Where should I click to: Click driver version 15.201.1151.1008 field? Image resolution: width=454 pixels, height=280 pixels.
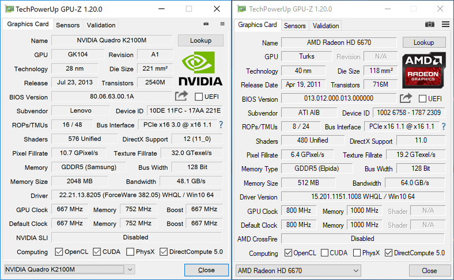point(363,197)
